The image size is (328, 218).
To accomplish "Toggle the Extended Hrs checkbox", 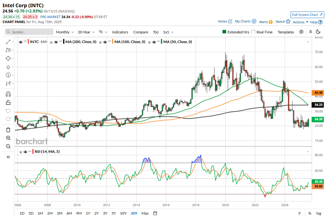I will [224, 32].
